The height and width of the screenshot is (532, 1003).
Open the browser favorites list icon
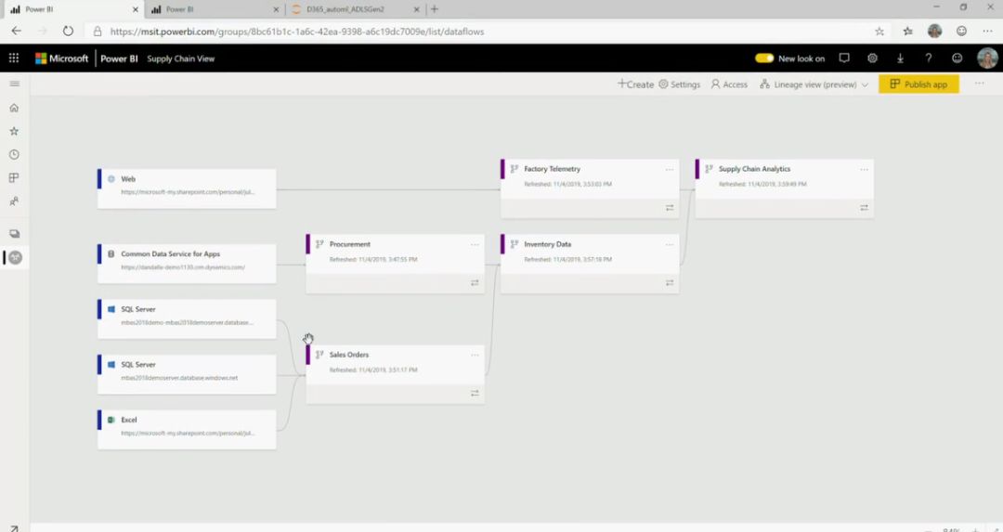(x=907, y=32)
